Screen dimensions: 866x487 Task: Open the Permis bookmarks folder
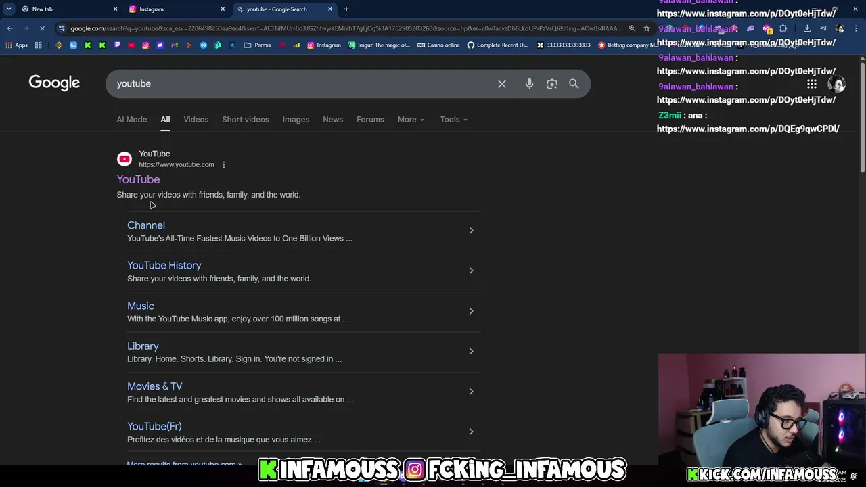point(257,45)
